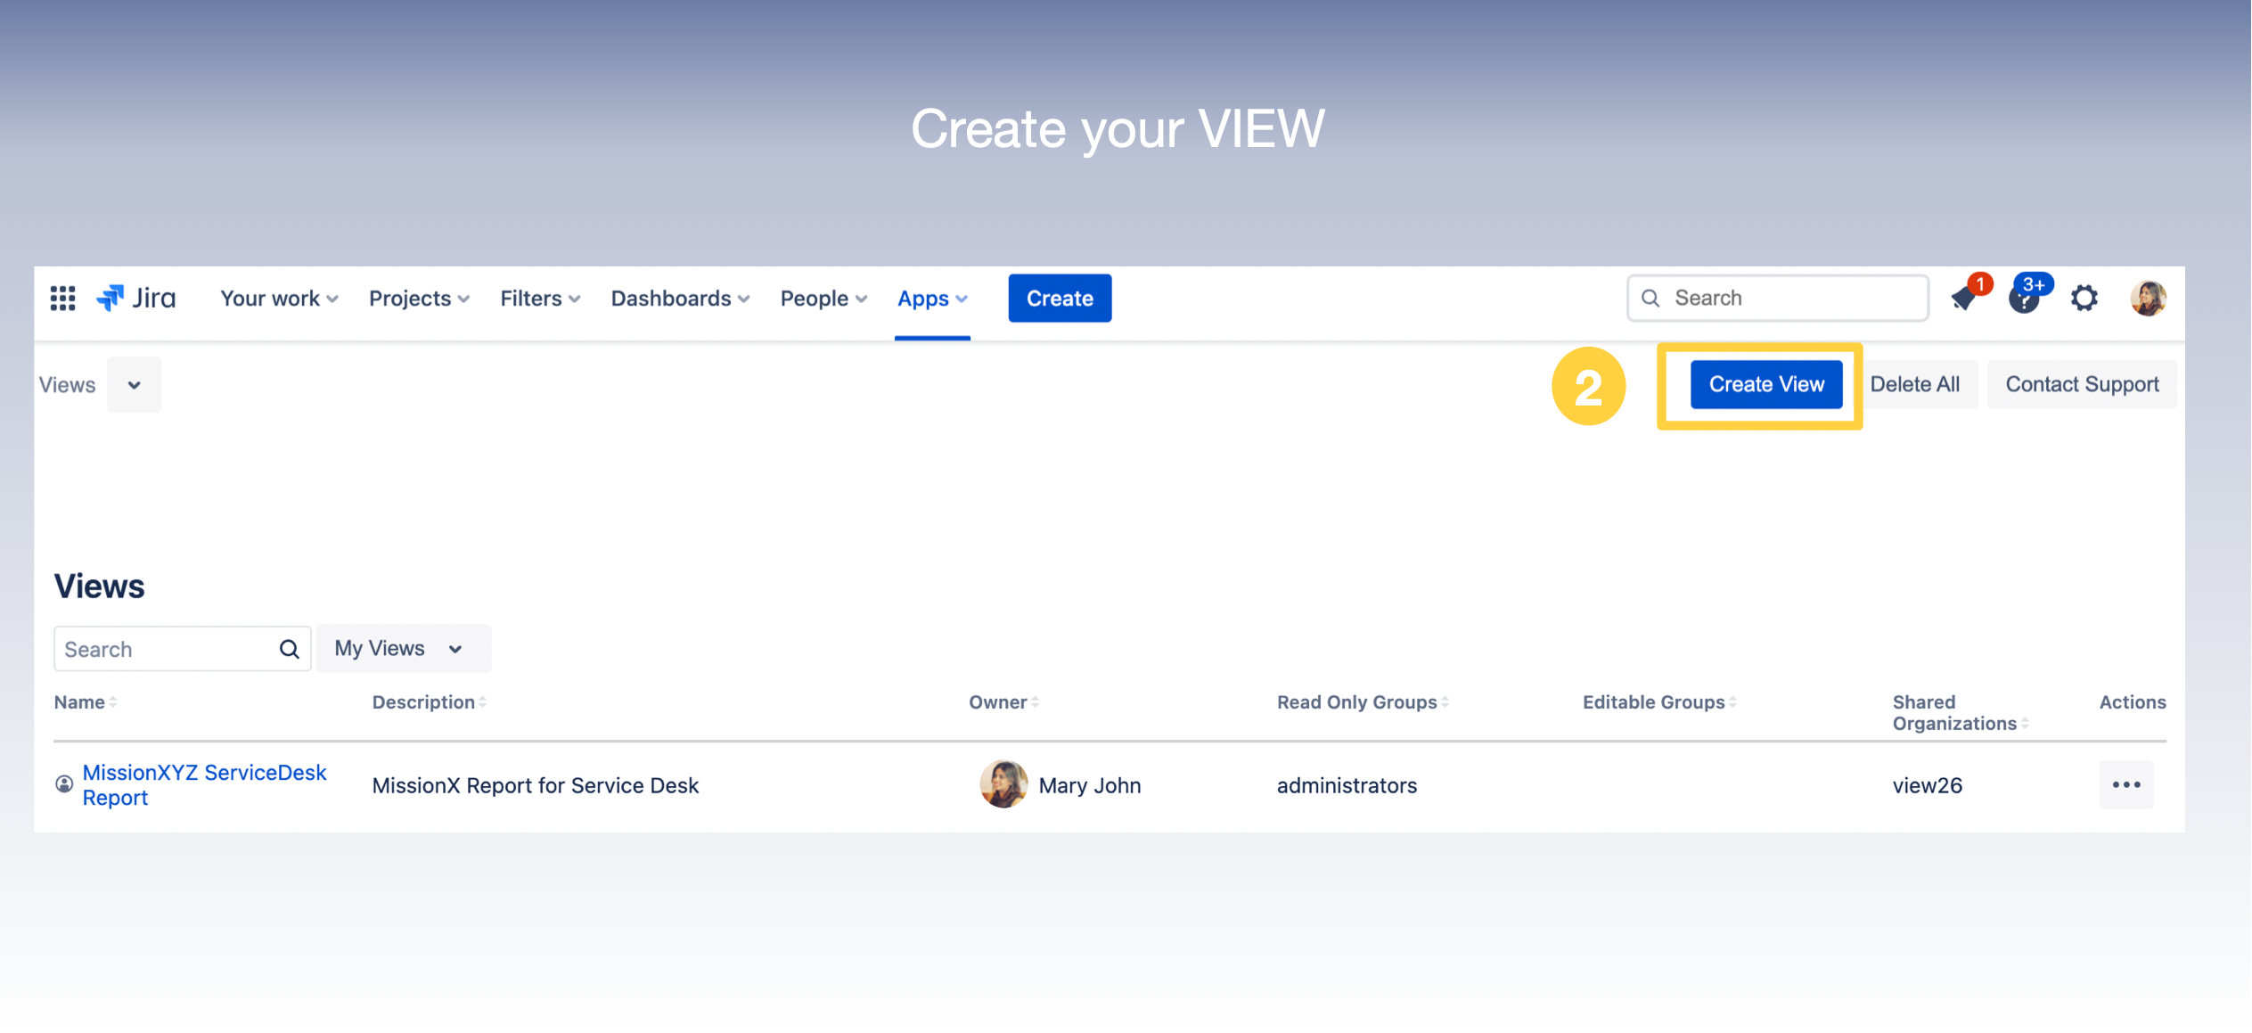Select the Apps menu item
2252x1033 pixels.
(x=931, y=298)
